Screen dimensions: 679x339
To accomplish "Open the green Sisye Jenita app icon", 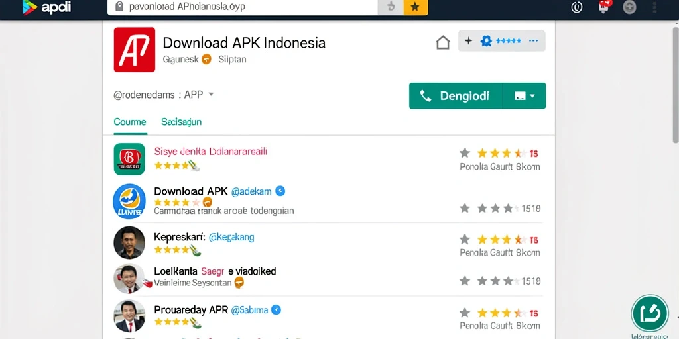I will point(129,159).
